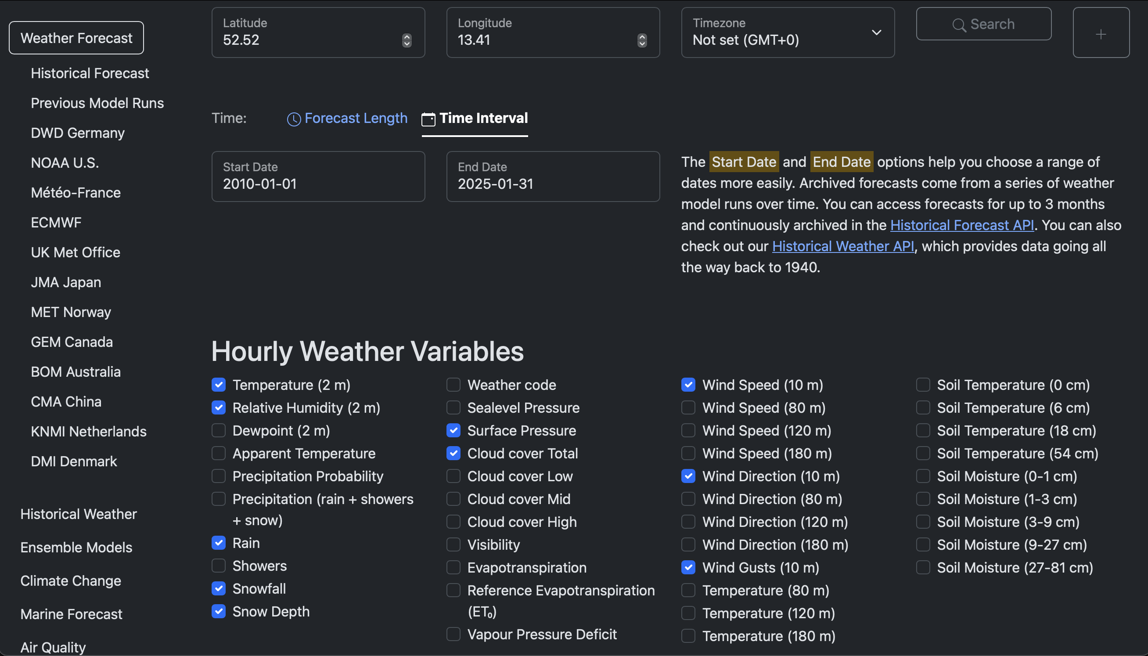Image resolution: width=1148 pixels, height=656 pixels.
Task: Open Historical Forecast sidebar item
Action: [90, 73]
